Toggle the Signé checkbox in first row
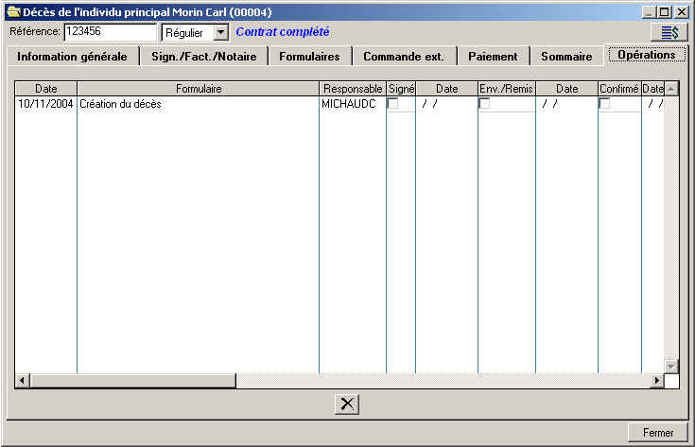This screenshot has height=447, width=695. (x=392, y=104)
